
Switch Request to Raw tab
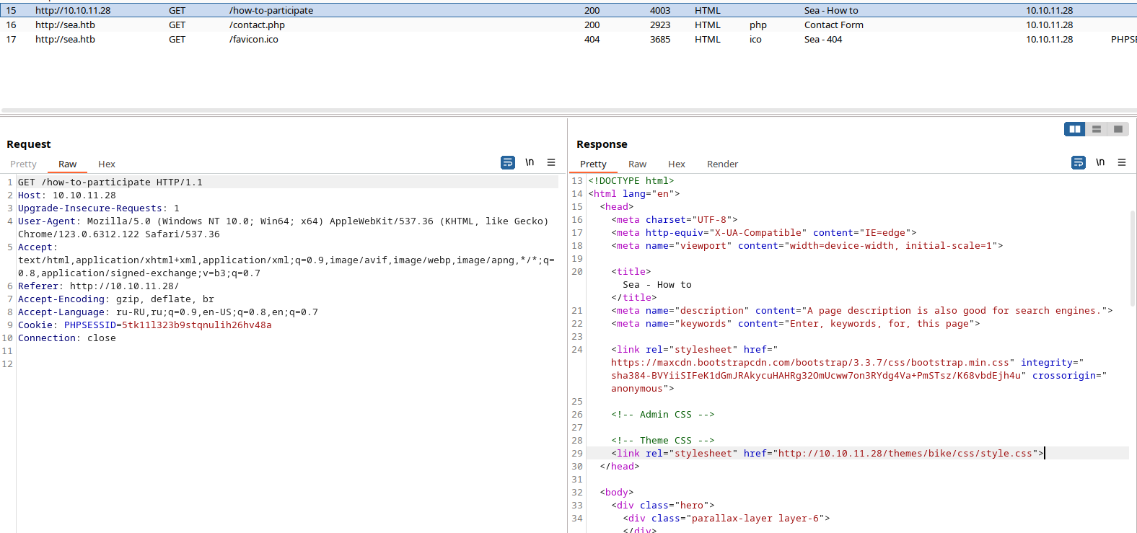click(x=68, y=164)
